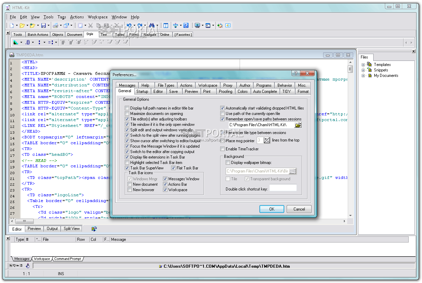Click OK in Preferences dialog
422x283 pixels.
click(x=272, y=209)
